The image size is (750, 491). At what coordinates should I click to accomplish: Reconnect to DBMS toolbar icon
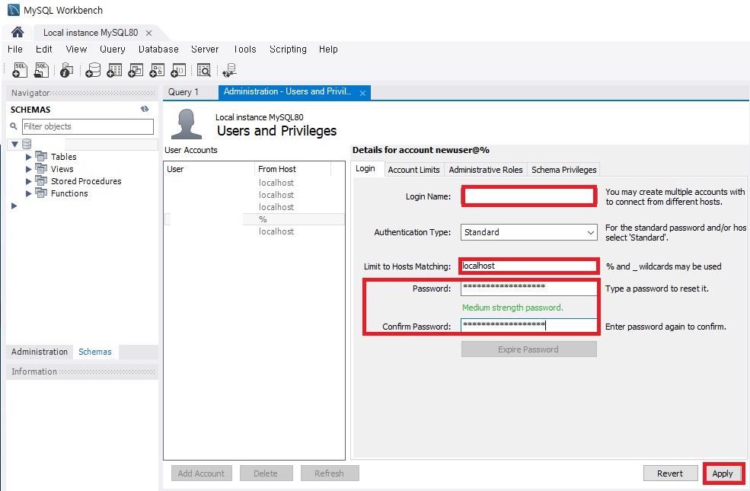coord(230,70)
